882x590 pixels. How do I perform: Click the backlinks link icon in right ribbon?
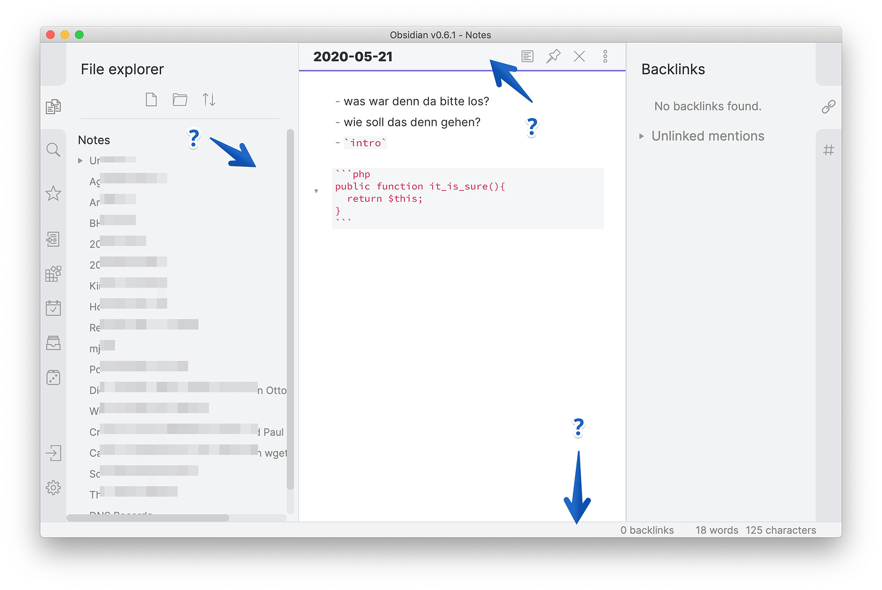pyautogui.click(x=829, y=107)
